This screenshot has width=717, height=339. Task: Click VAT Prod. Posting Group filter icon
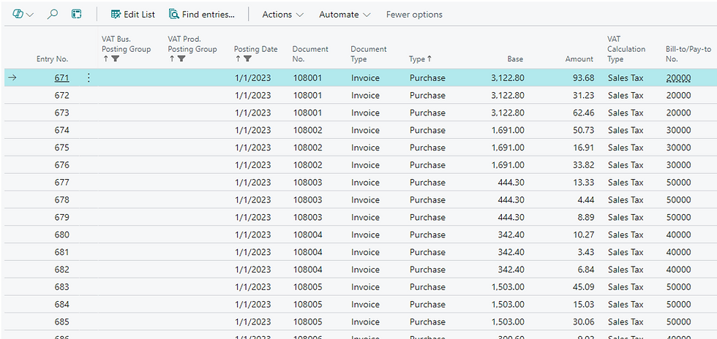[181, 58]
